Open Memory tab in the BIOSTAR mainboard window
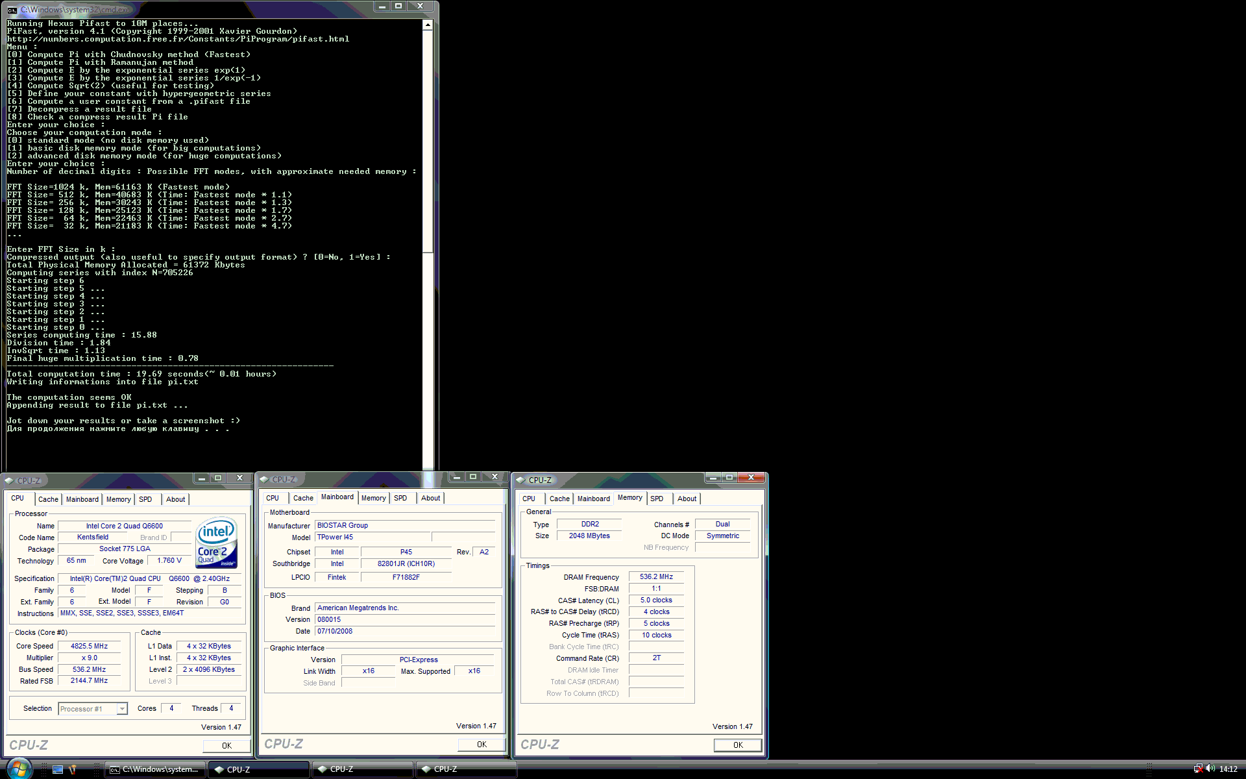1246x779 pixels. (374, 498)
